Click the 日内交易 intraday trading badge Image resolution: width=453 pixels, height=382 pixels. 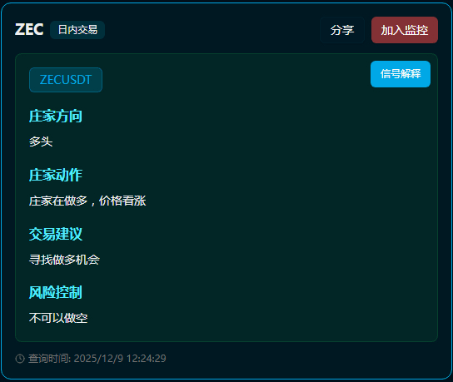coord(77,30)
